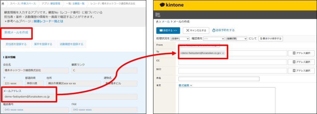Click the home icon before メール breadcrumb
Screen dimensions: 317x114
point(158,22)
